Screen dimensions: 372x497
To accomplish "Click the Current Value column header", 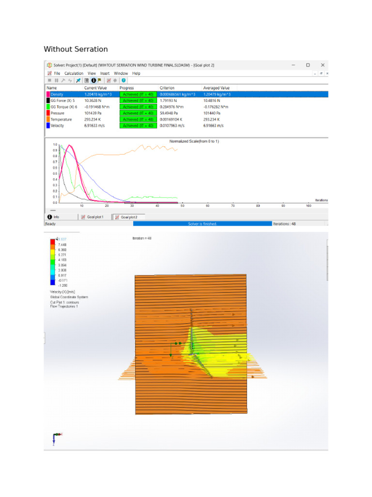I will tap(95, 88).
